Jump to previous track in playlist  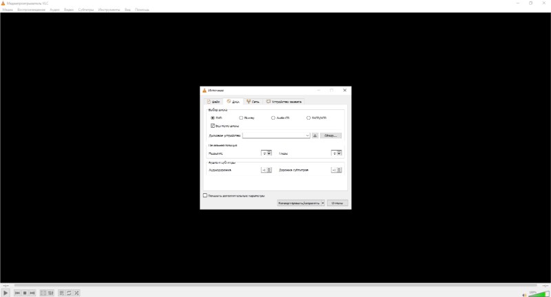point(17,293)
